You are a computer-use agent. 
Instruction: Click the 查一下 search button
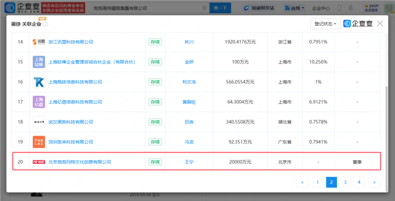tap(220, 8)
